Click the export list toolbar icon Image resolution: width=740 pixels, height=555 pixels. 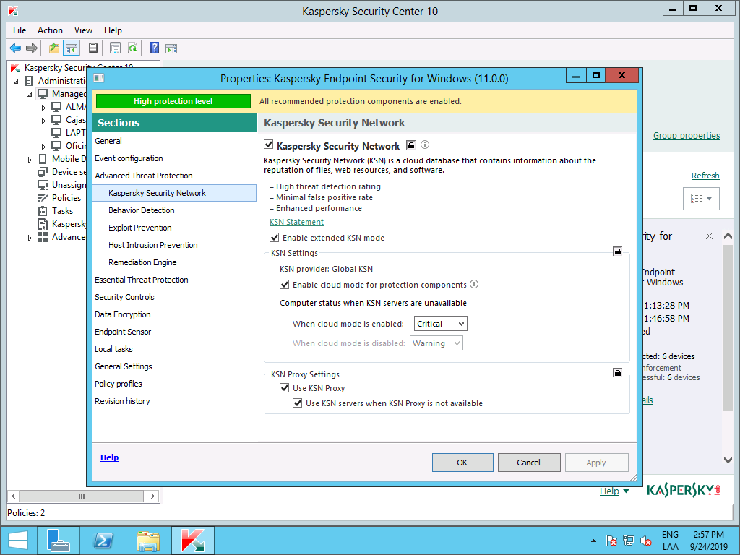115,48
